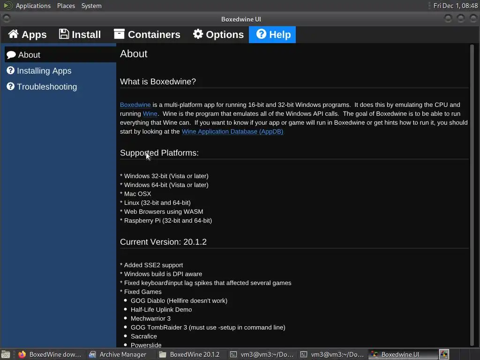Image resolution: width=480 pixels, height=360 pixels.
Task: Click the show desktop icon in taskbar
Action: (x=6, y=354)
